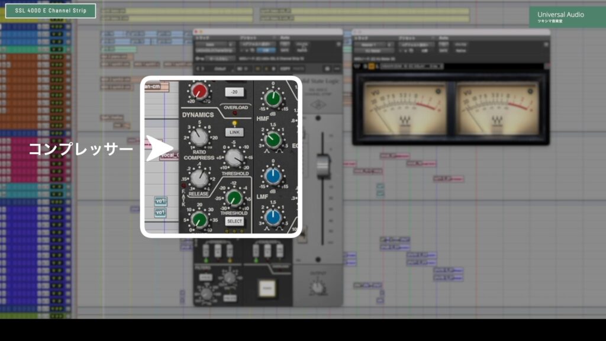
Task: Click the green HMF gain knob
Action: [x=273, y=98]
